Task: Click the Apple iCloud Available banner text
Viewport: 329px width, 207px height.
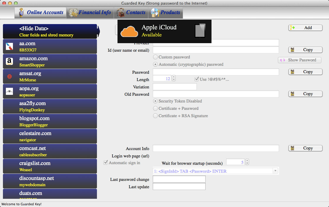Action: click(x=159, y=31)
